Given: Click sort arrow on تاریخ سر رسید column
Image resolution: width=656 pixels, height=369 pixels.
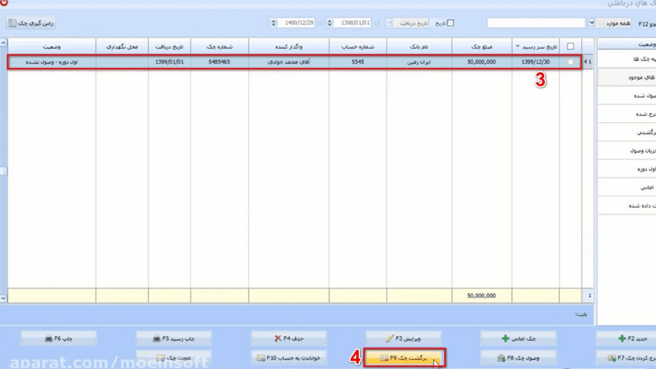Looking at the screenshot, I should tap(518, 46).
